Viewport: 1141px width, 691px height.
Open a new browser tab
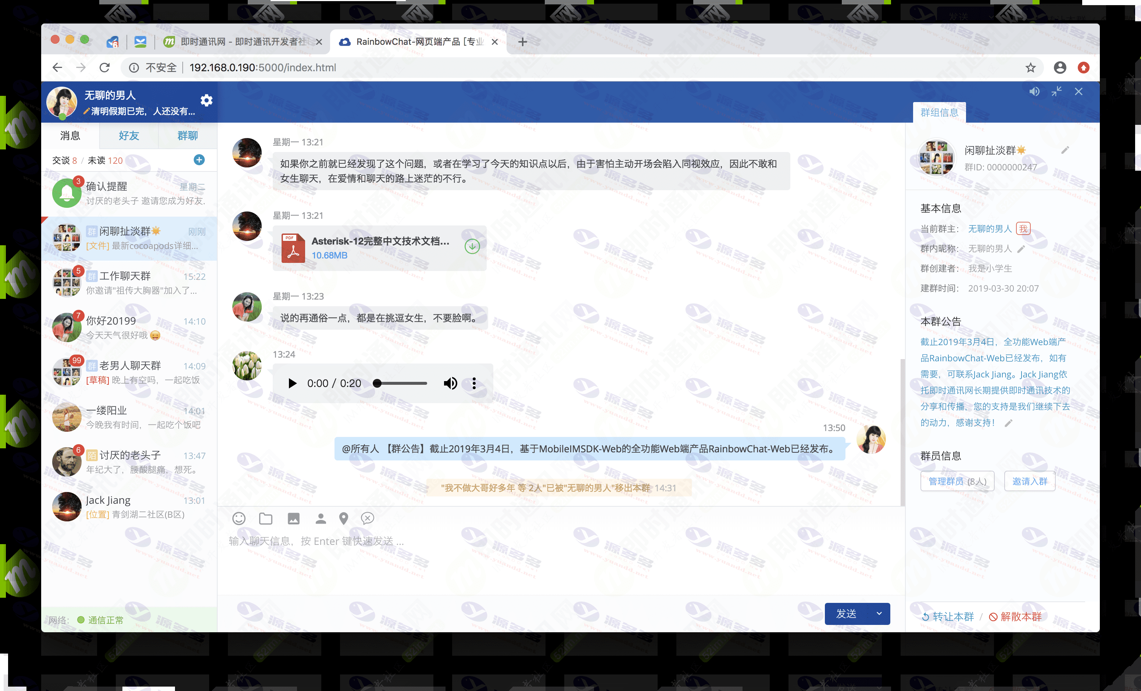pyautogui.click(x=522, y=41)
